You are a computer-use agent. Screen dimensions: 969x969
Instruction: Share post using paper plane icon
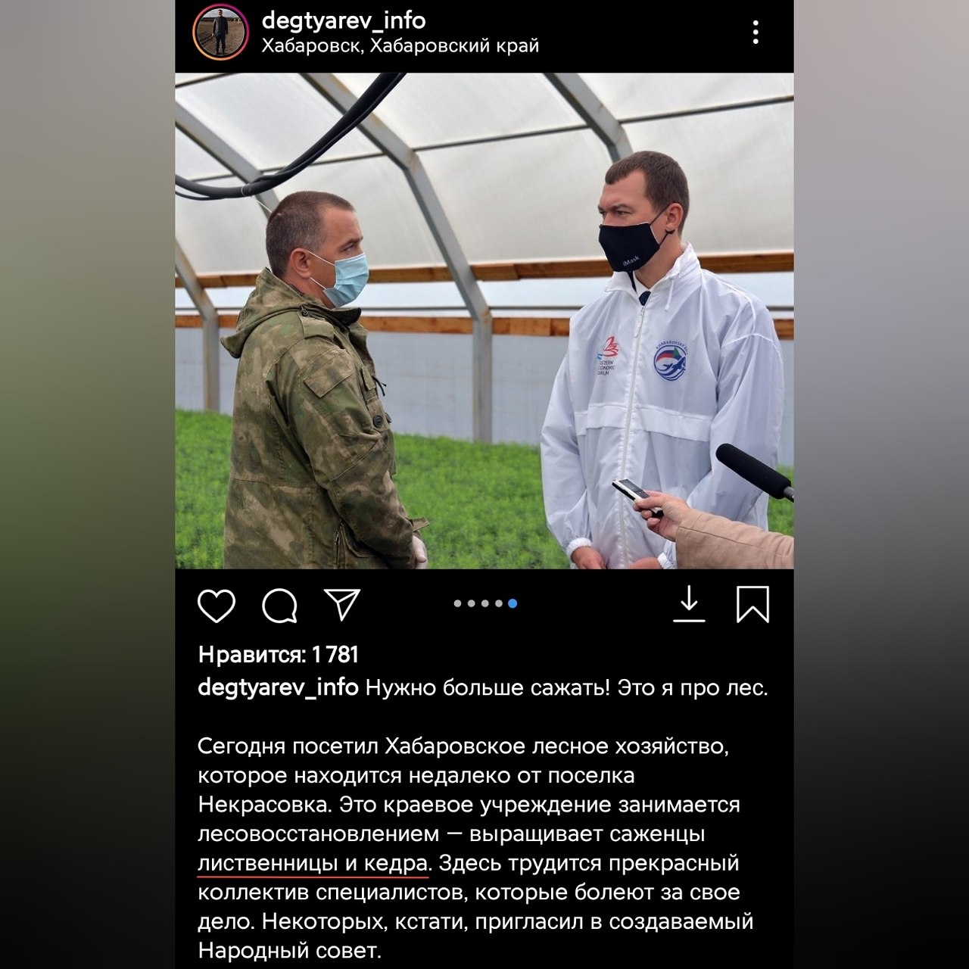[342, 604]
